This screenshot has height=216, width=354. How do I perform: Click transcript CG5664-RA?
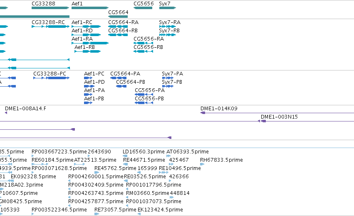click(118, 27)
